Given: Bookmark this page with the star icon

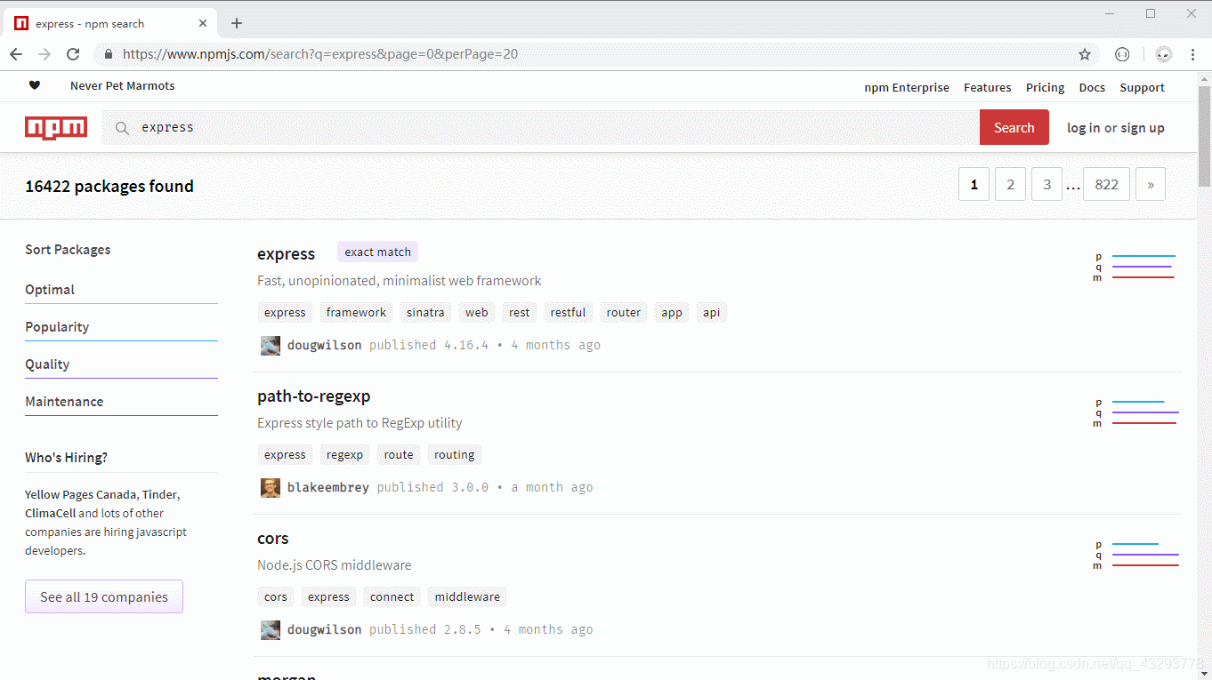Looking at the screenshot, I should coord(1085,54).
